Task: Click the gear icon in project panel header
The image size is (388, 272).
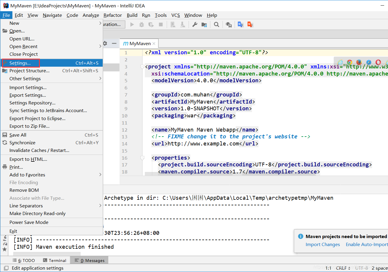Action: [105, 43]
